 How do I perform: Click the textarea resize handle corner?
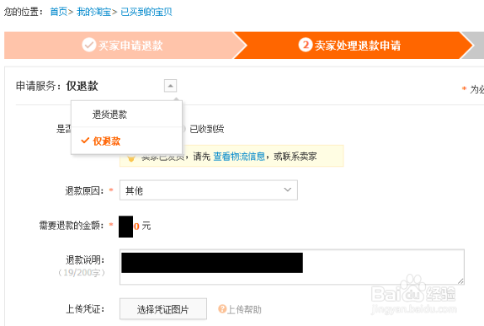click(460, 281)
